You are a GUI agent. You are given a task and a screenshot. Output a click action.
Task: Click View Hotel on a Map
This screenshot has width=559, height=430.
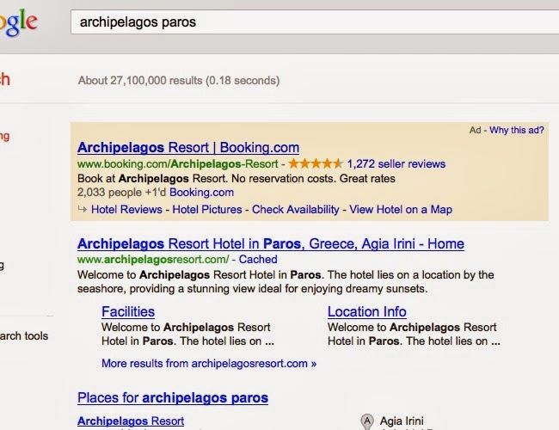[401, 209]
